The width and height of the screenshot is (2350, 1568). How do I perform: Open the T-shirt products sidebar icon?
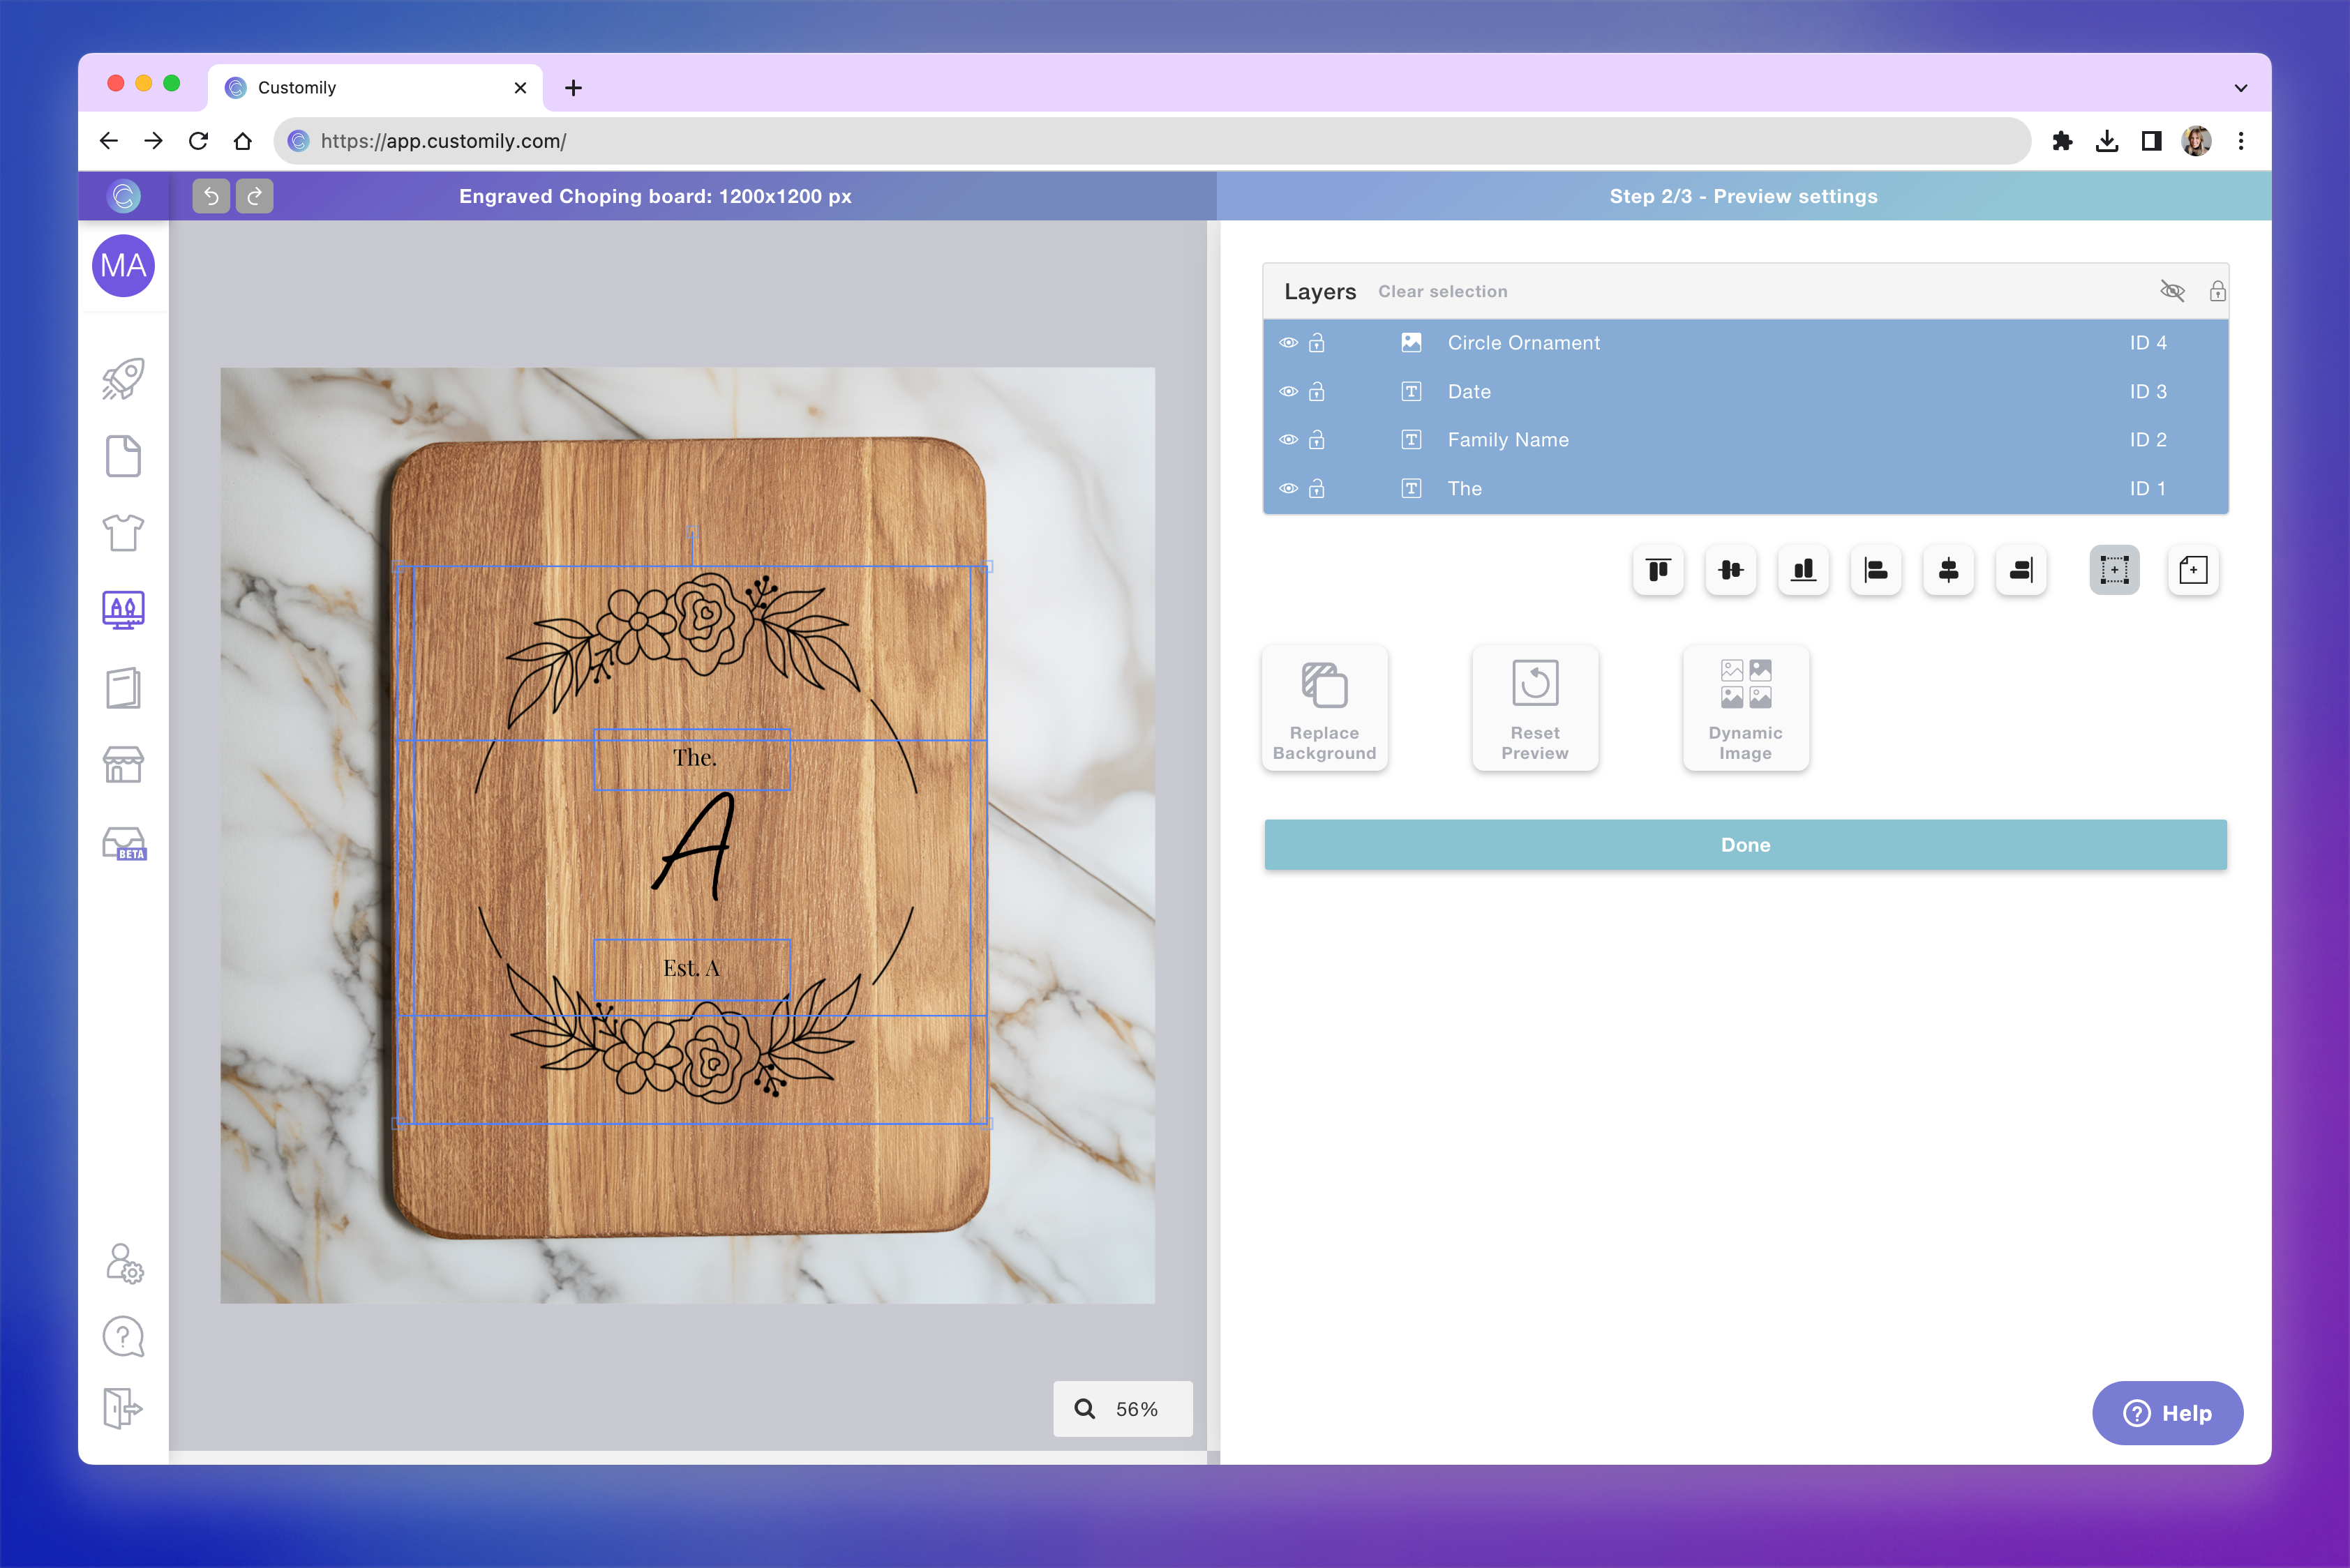pos(123,533)
